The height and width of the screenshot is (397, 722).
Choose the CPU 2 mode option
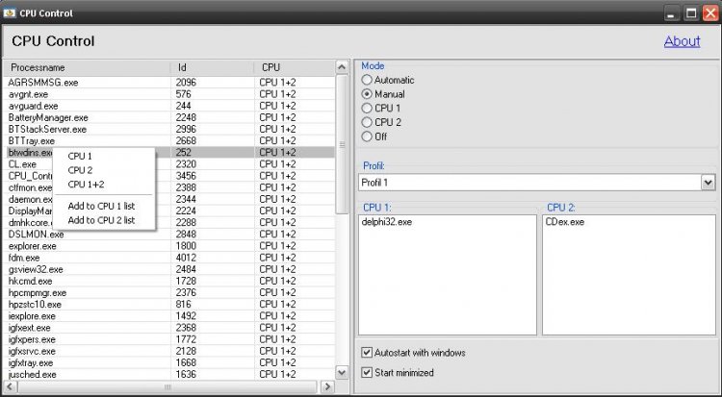point(367,122)
